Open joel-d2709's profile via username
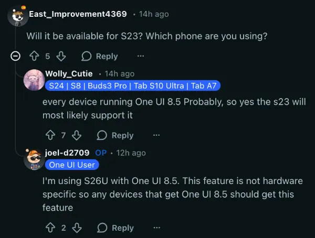 pyautogui.click(x=67, y=153)
